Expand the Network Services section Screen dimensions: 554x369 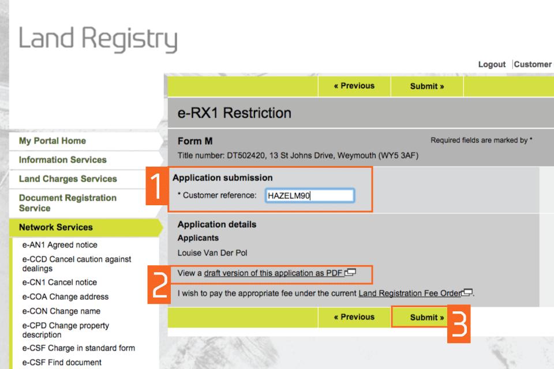point(56,228)
